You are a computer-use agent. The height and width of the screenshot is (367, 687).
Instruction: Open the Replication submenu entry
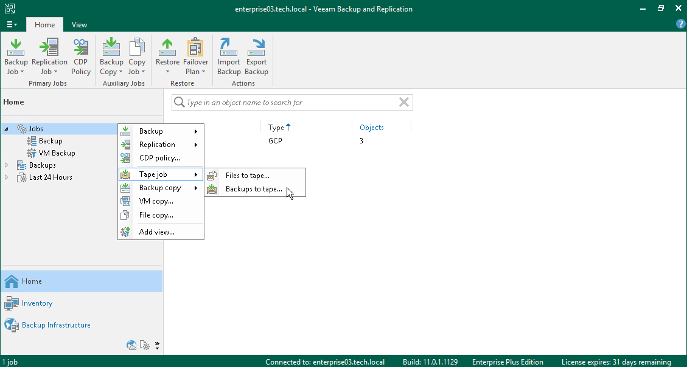click(161, 145)
